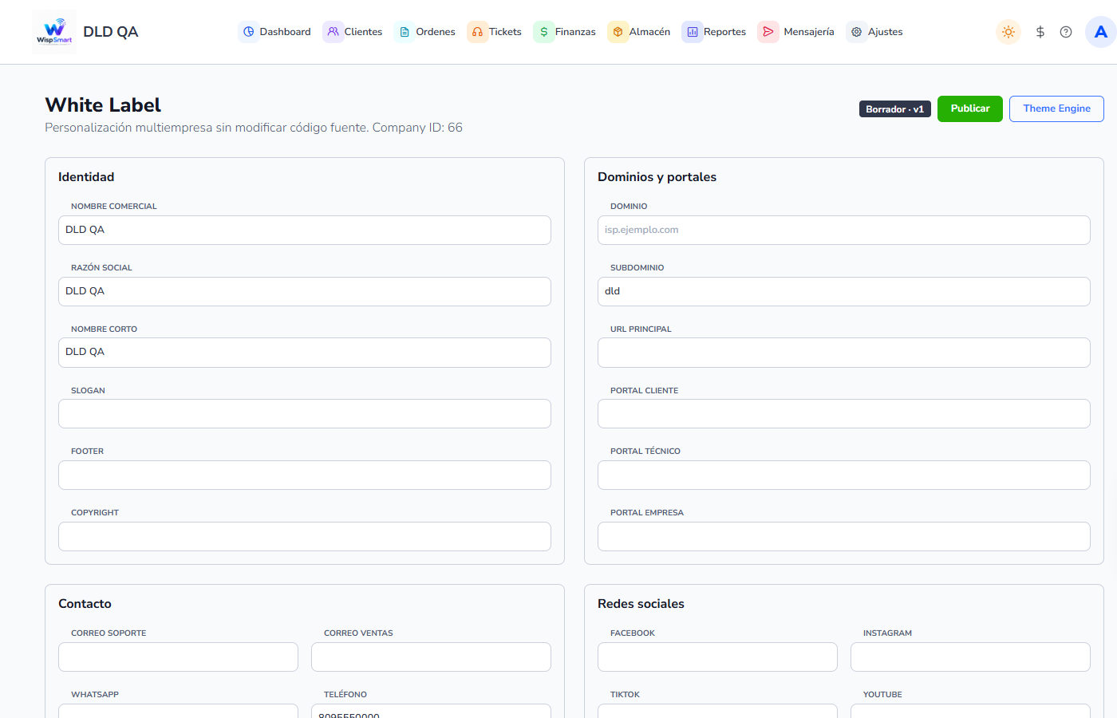Navigate to Reportes
The image size is (1117, 718).
pyautogui.click(x=714, y=32)
